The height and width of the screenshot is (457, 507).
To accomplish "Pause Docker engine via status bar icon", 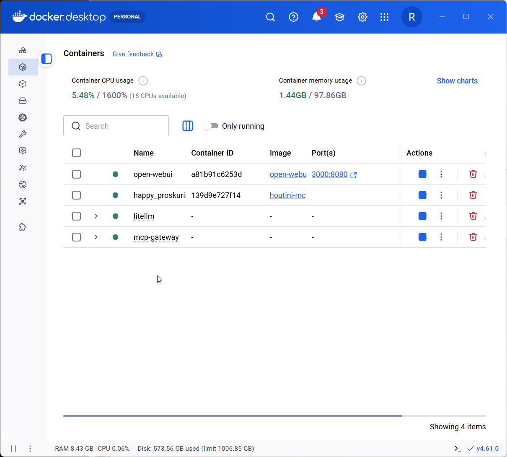I will [13, 449].
